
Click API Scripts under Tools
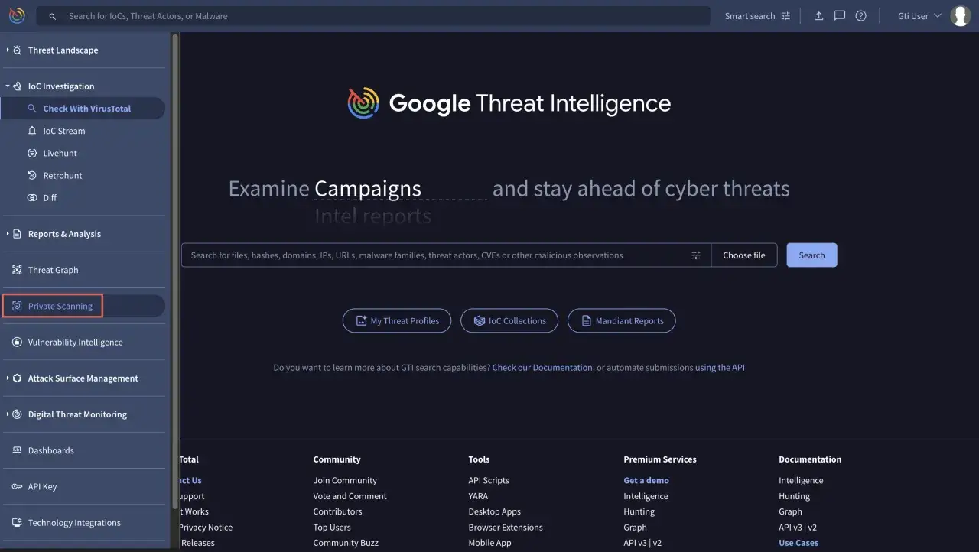click(x=489, y=481)
